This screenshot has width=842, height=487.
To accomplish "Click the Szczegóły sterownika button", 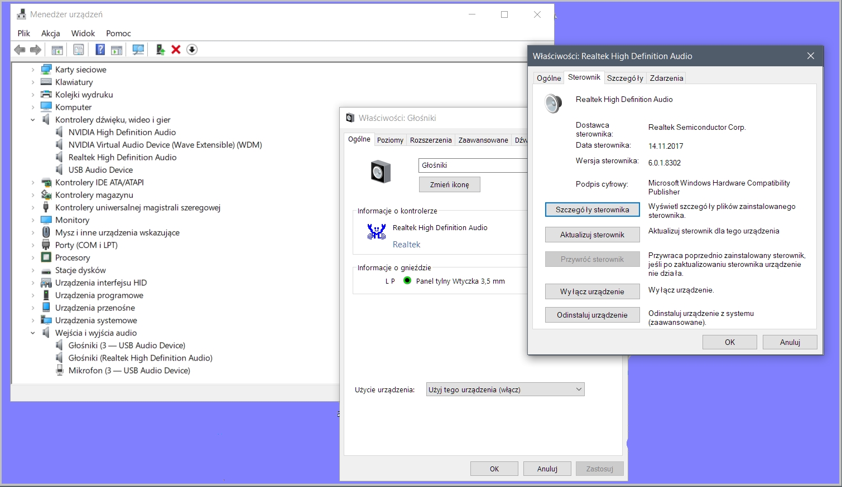I will click(x=592, y=210).
